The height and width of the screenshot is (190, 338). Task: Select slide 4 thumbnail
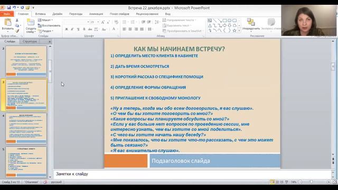(x=26, y=128)
